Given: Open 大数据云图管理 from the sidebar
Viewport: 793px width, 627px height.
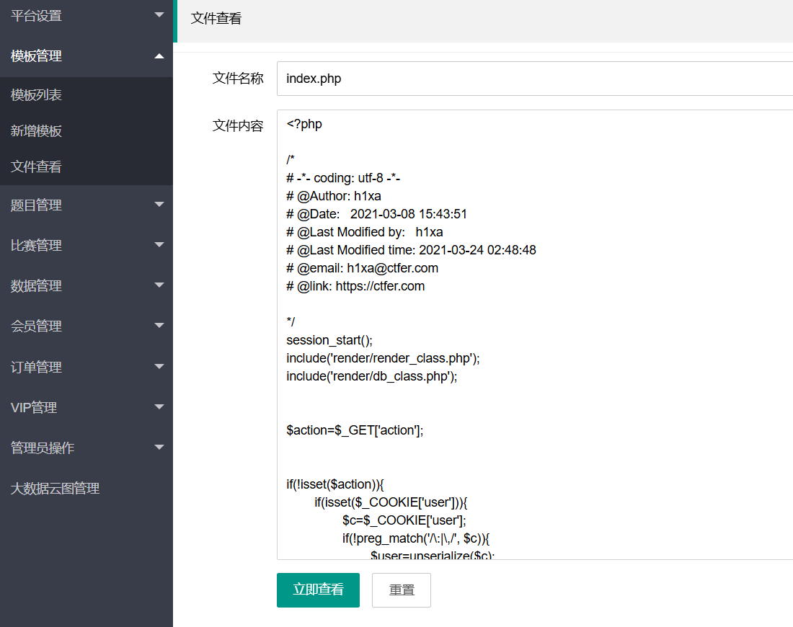Looking at the screenshot, I should point(55,489).
